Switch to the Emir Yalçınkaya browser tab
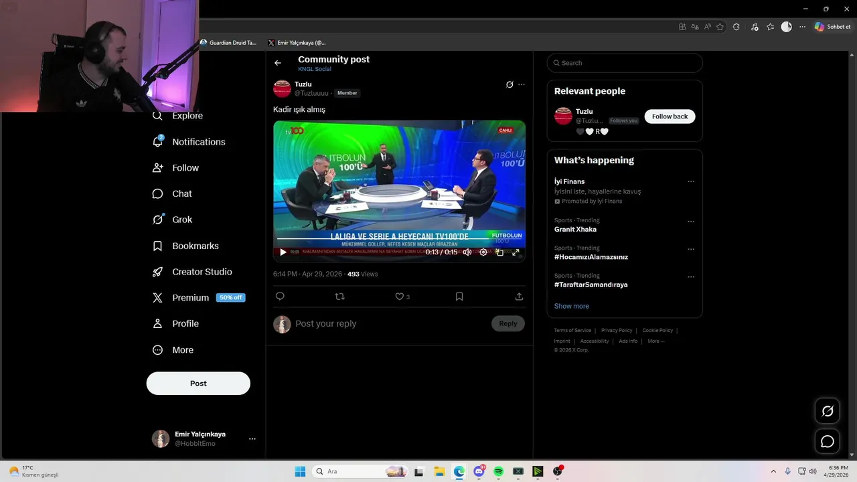The height and width of the screenshot is (482, 857). point(298,43)
